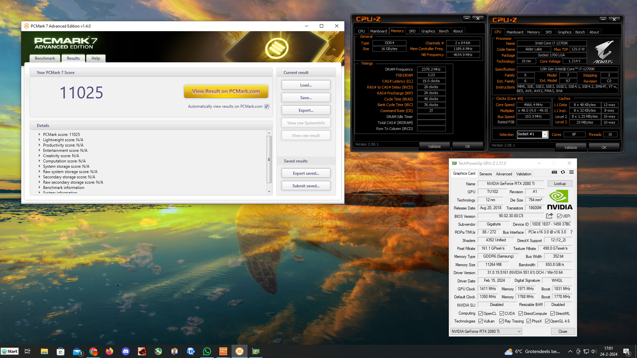Screen dimensions: 637x358
Task: Refresh GPU-Z readings via the refresh icon
Action: [563, 172]
